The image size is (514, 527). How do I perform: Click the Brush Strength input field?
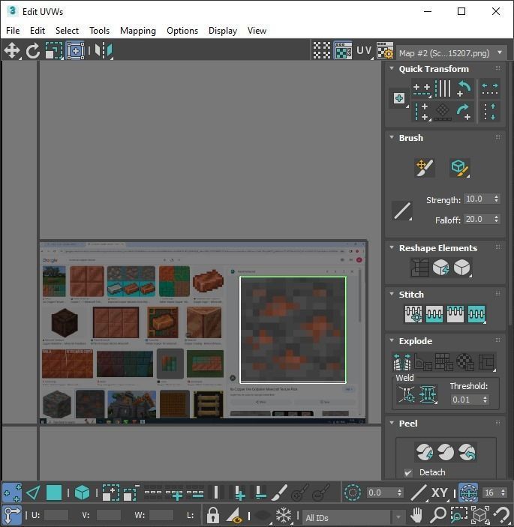pyautogui.click(x=478, y=199)
